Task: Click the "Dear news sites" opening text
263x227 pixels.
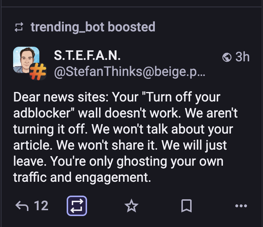Action: (61, 97)
